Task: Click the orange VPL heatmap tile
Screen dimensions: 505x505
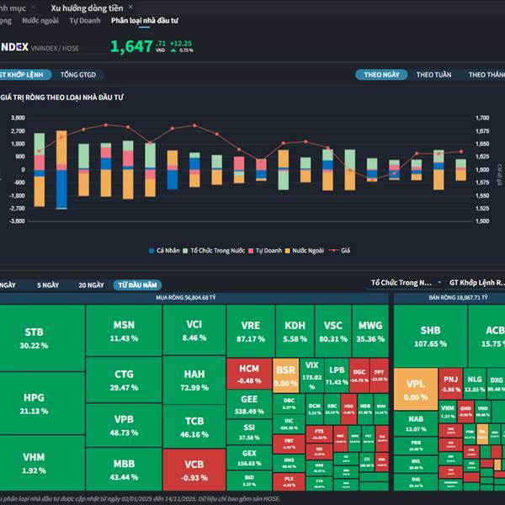Action: (416, 389)
